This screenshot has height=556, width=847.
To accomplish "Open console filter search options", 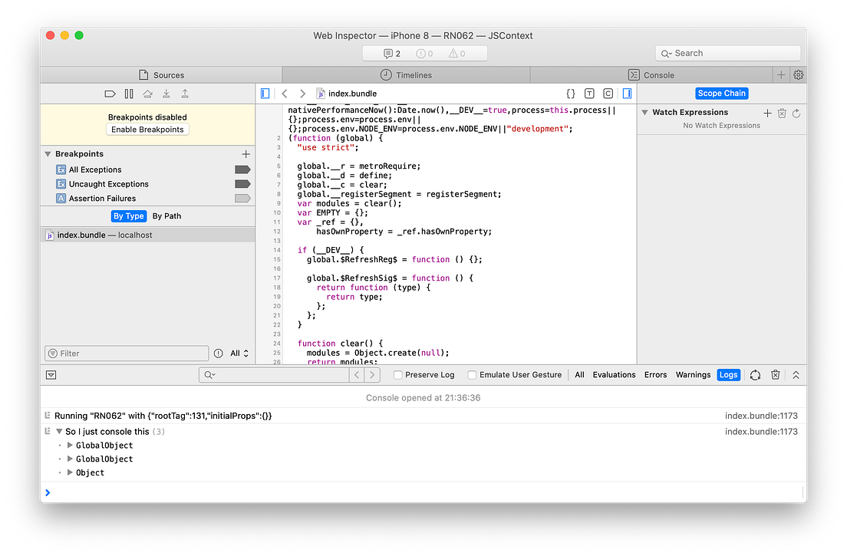I will 209,374.
